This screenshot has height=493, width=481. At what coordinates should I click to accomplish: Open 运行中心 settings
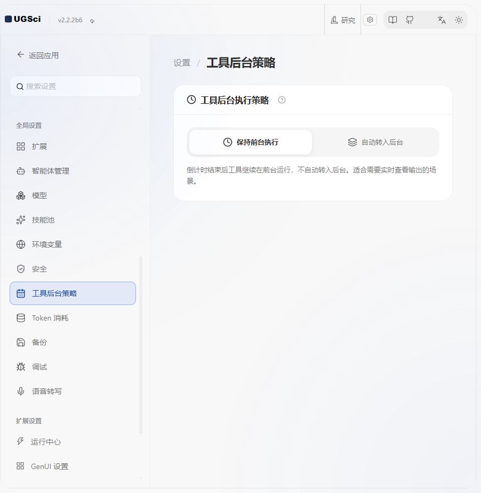73,442
